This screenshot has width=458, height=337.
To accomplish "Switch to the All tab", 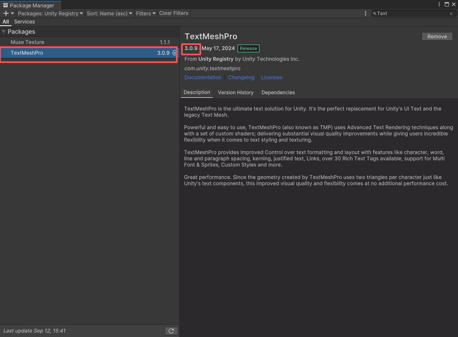I will click(6, 21).
